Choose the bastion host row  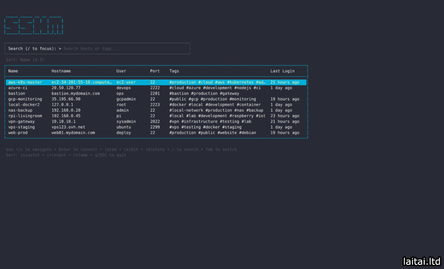point(17,93)
